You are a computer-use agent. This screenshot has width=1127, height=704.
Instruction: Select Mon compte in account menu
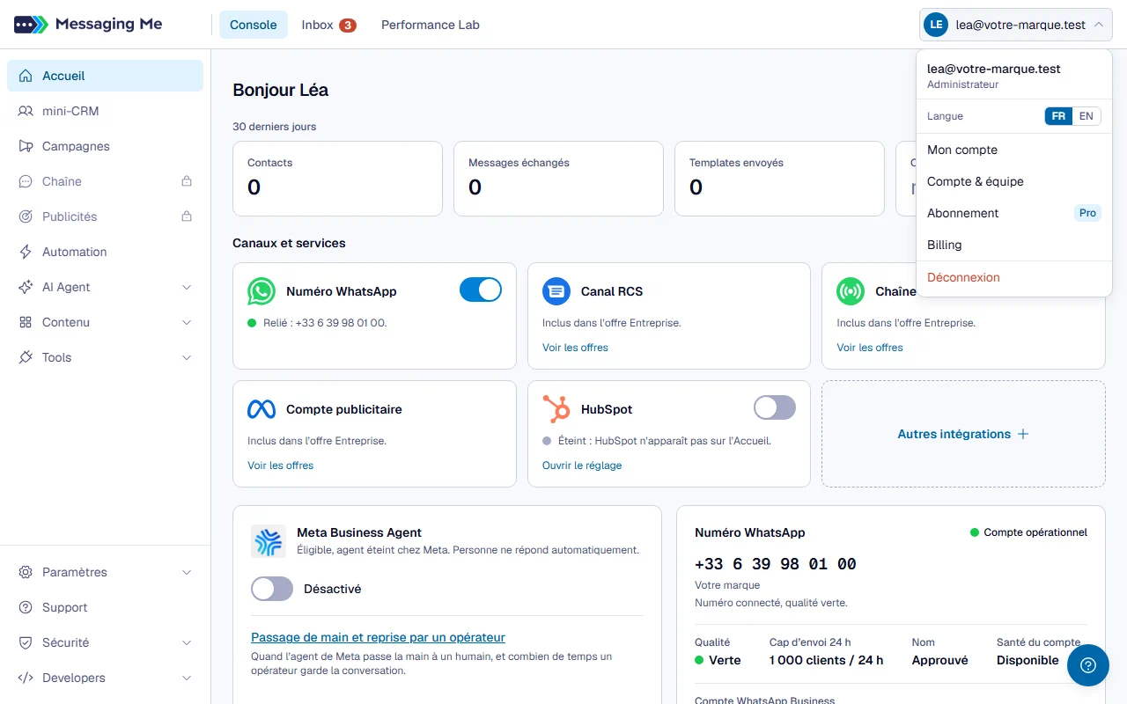click(x=1014, y=150)
